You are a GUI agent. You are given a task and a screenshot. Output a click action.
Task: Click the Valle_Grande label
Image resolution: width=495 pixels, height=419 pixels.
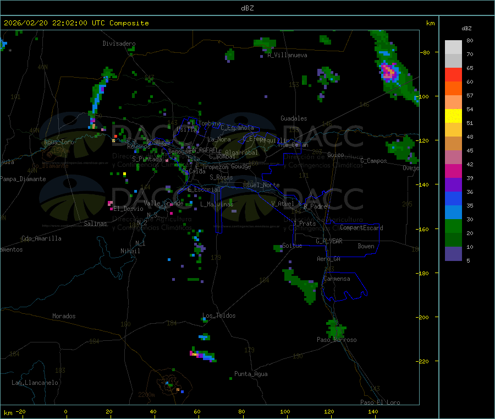[x=163, y=203]
